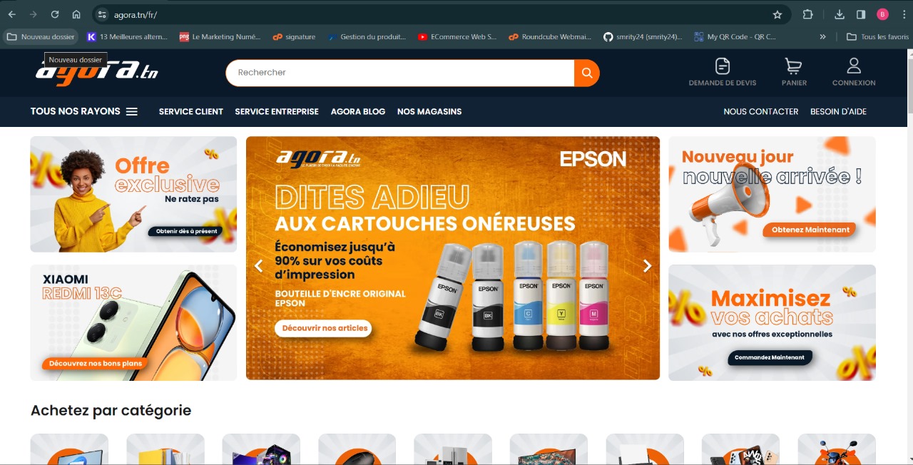
Task: Reload the page
Action: coord(55,14)
